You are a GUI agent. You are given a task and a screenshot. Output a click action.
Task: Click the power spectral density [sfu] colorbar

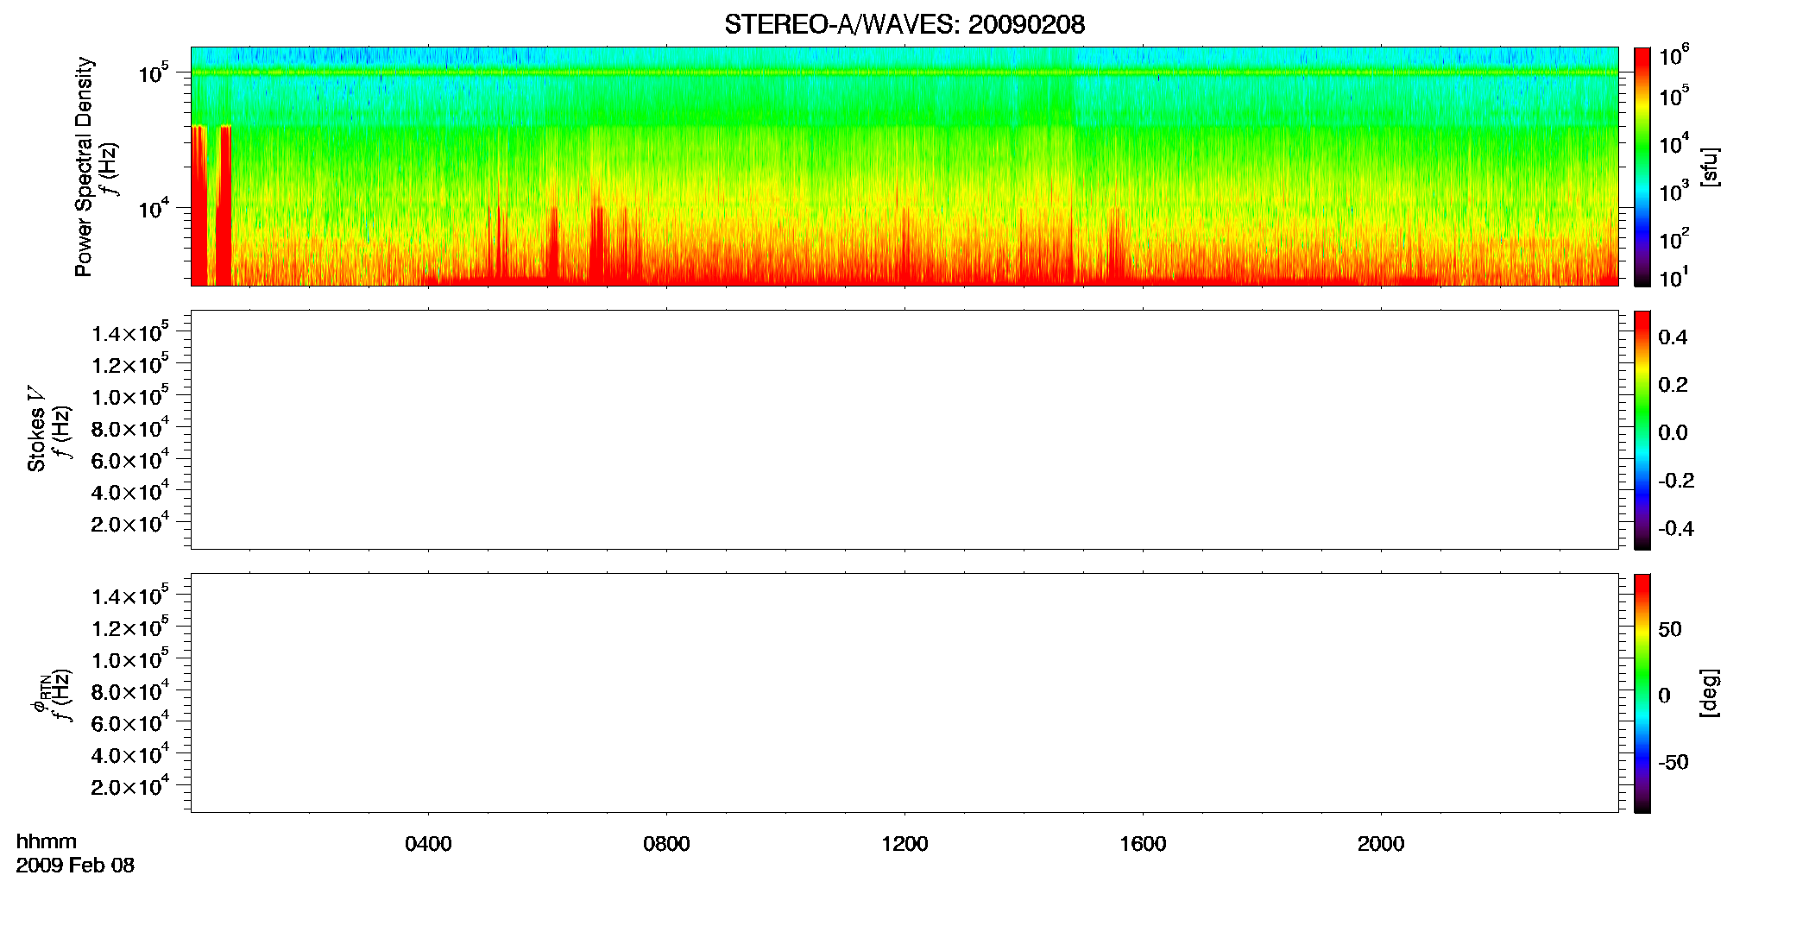coord(1642,167)
